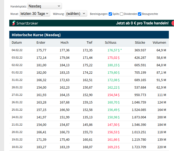
Task: Enable the Dividenden checkbox
Action: click(x=122, y=14)
